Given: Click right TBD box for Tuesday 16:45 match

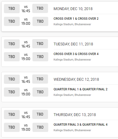Looking at the screenshot, I should tap(40, 44).
